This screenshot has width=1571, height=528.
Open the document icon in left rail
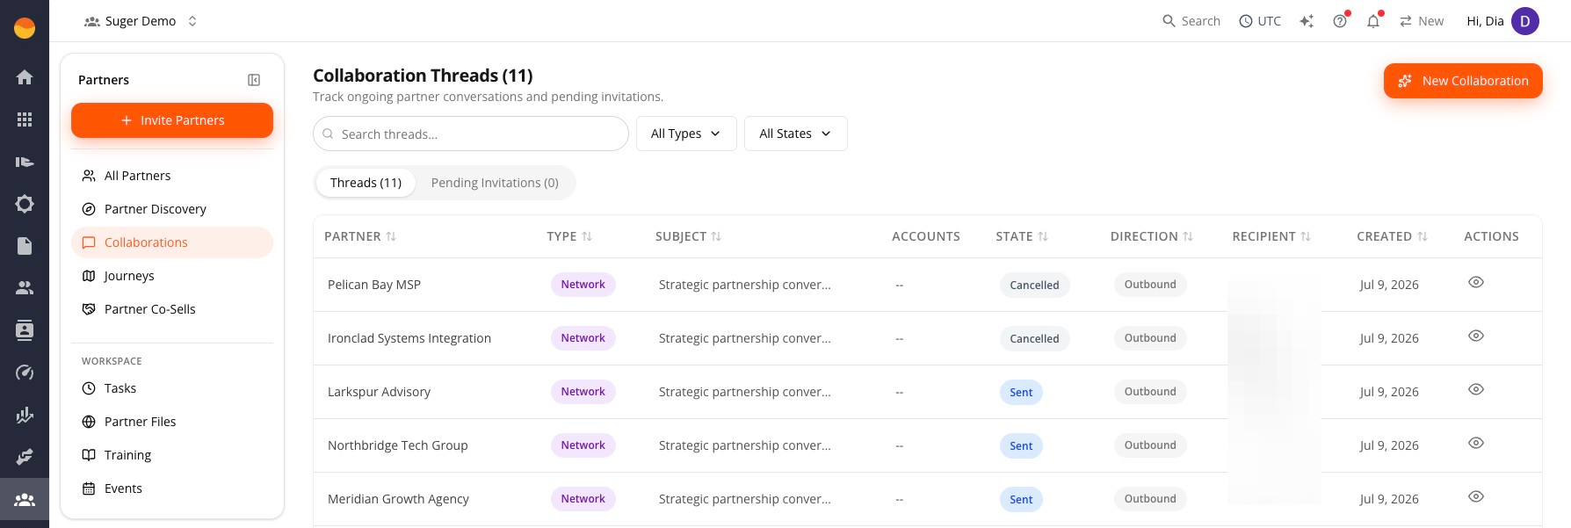pyautogui.click(x=25, y=246)
